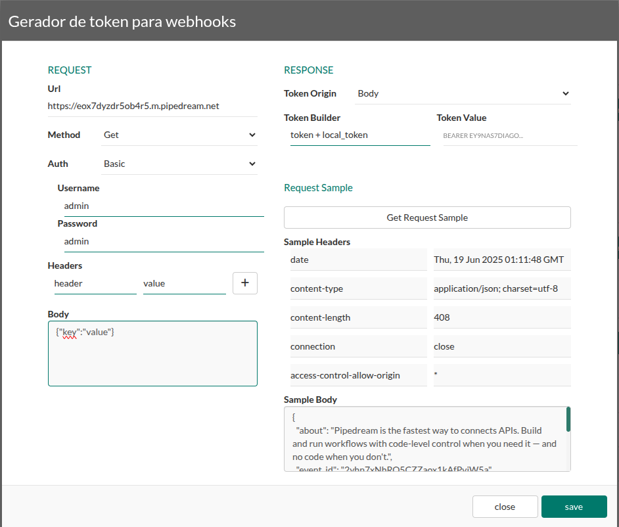Focus the Url input field
The width and height of the screenshot is (619, 527).
[x=152, y=106]
